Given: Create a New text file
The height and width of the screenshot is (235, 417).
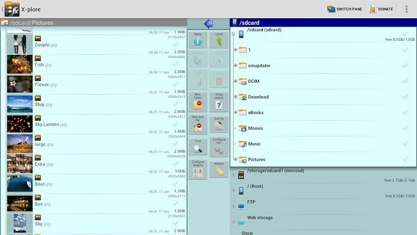Looking at the screenshot, I should [x=198, y=124].
